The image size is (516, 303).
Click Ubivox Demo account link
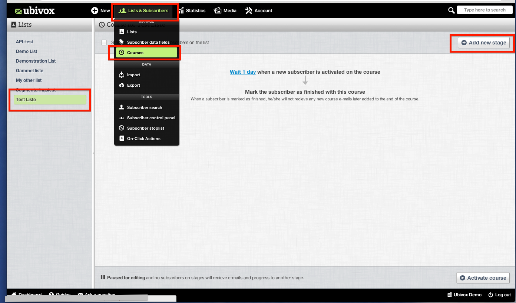point(464,295)
